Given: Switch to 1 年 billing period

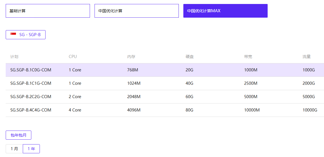Looking at the screenshot, I should 31,149.
